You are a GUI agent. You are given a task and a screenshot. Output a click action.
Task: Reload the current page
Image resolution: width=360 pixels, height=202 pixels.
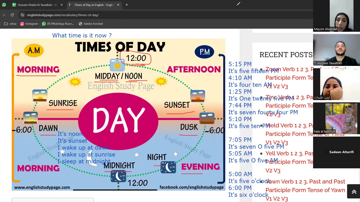12,15
